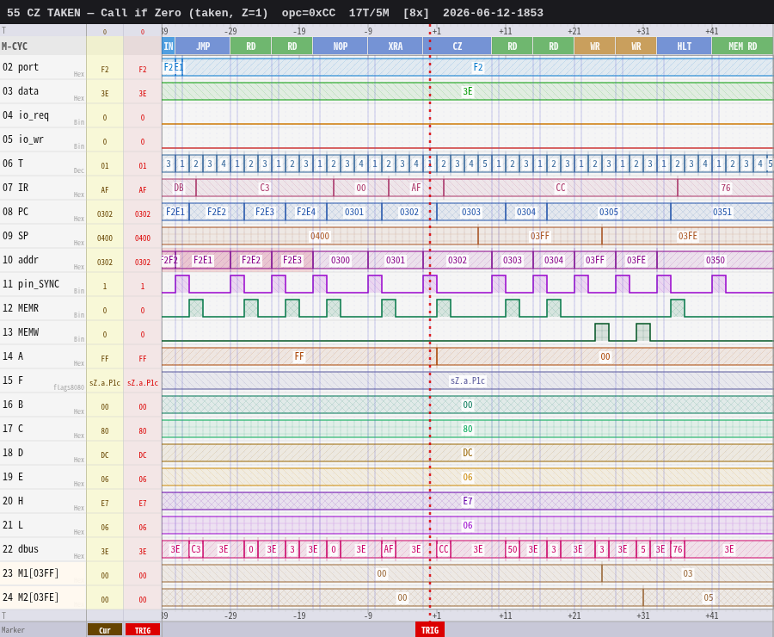The height and width of the screenshot is (637, 774).
Task: Click the CZ machine cycle block
Action: 458,46
